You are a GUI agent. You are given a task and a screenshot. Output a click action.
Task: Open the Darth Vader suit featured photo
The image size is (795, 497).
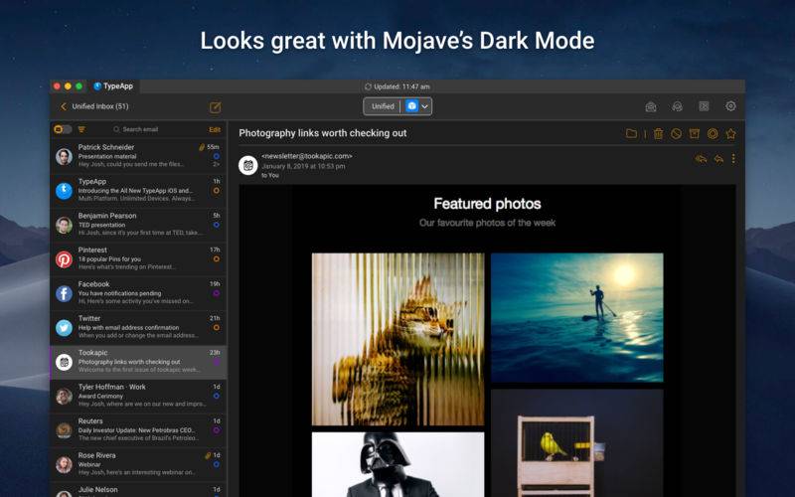(x=398, y=464)
